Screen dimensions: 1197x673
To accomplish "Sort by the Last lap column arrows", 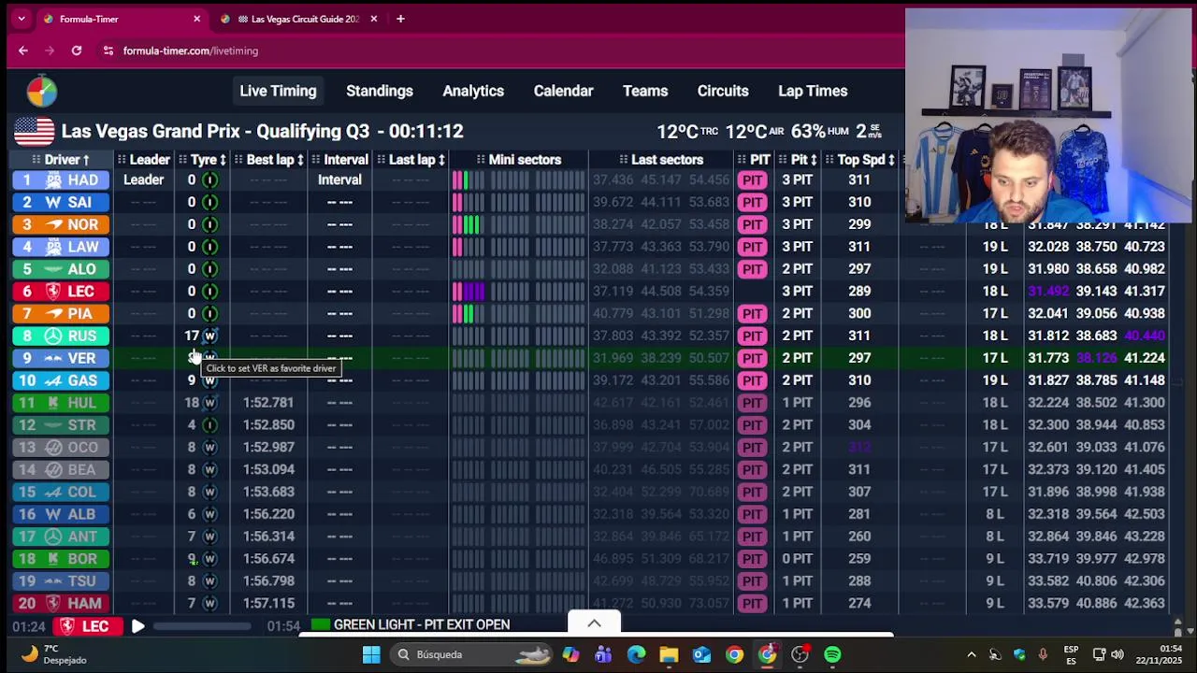I will (x=441, y=160).
